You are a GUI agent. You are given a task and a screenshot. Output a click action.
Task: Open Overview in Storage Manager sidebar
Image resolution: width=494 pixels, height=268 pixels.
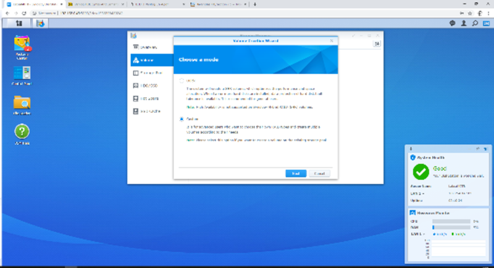coord(152,47)
